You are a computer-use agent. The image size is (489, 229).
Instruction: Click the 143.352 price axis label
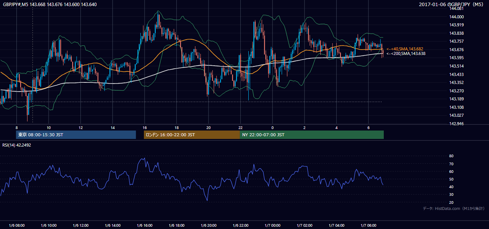click(x=456, y=82)
